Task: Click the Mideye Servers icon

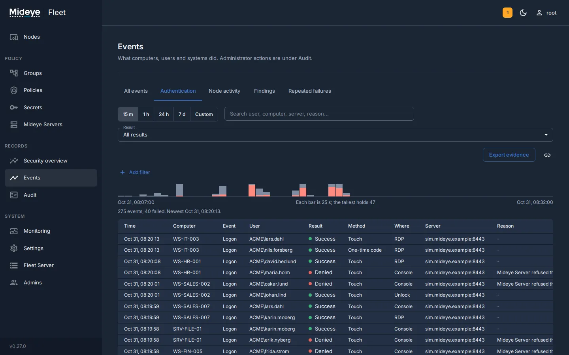Action: (x=14, y=125)
